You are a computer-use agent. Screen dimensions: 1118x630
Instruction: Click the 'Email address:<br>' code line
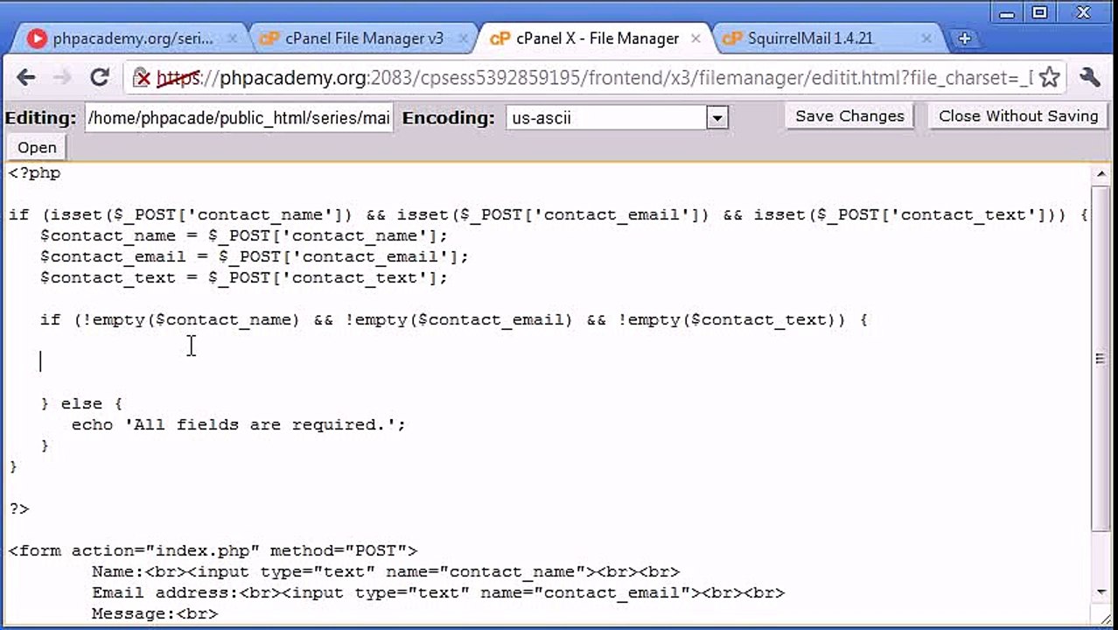point(438,592)
